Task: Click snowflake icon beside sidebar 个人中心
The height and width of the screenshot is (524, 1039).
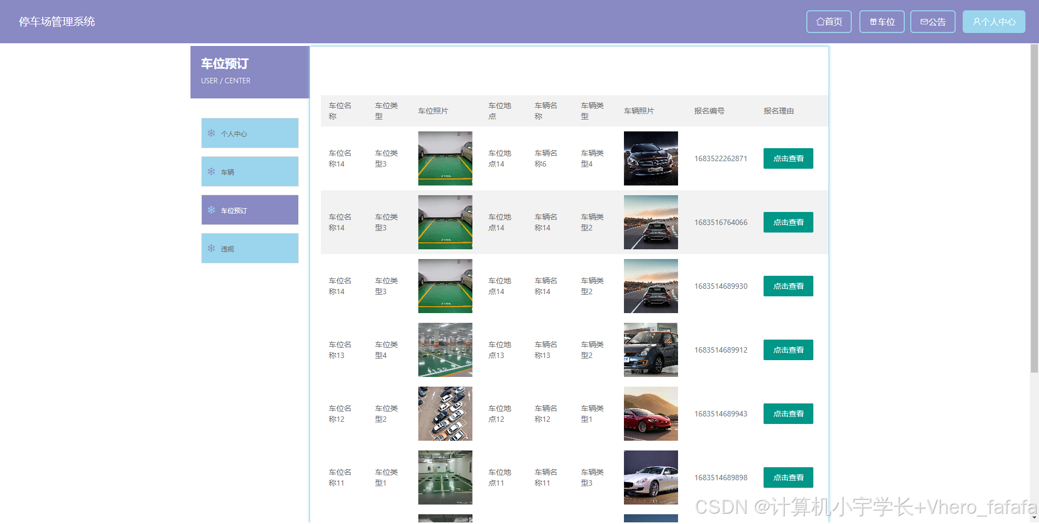Action: click(x=212, y=133)
